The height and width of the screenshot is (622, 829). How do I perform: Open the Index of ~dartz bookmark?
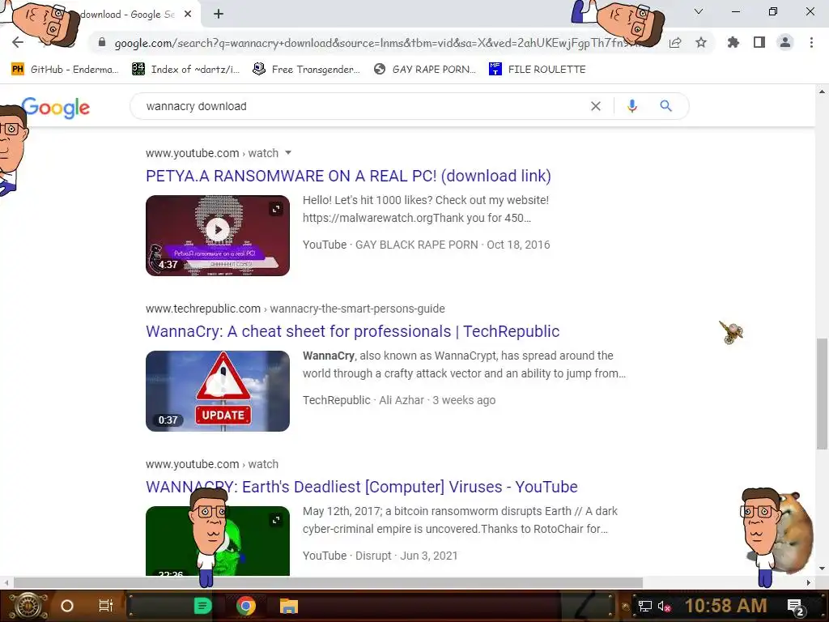[x=185, y=70]
